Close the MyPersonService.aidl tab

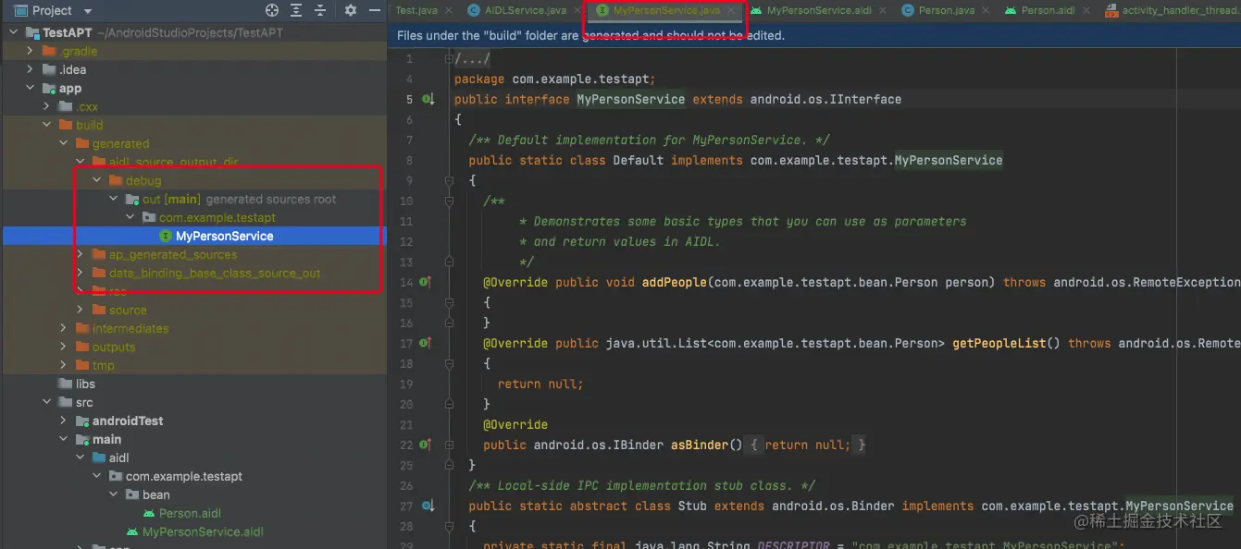point(882,10)
